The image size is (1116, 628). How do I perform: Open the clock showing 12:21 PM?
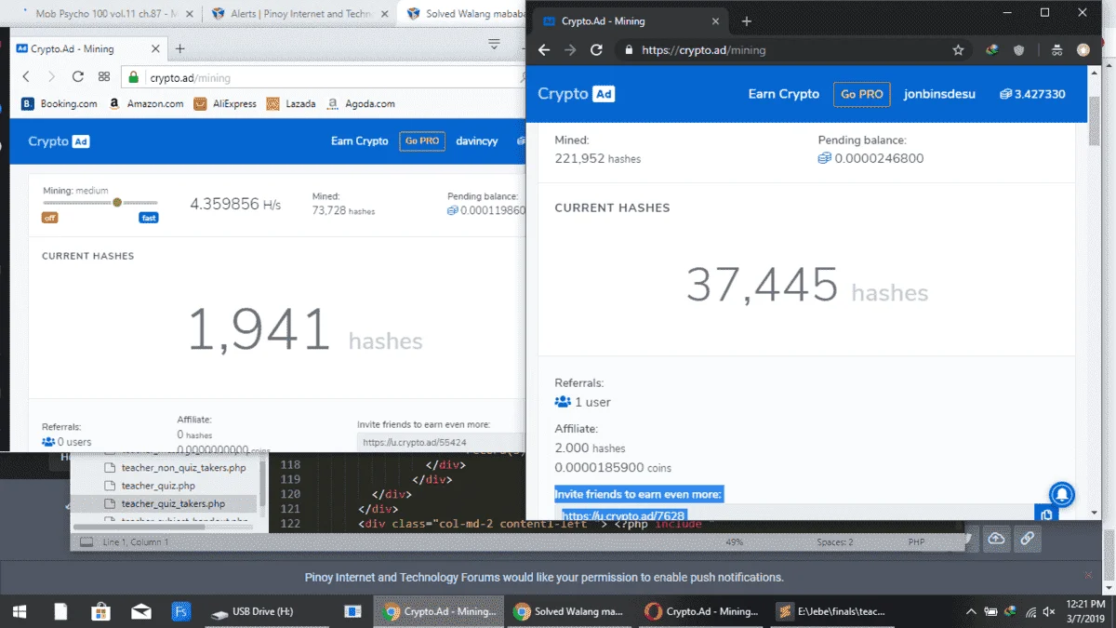click(1085, 611)
